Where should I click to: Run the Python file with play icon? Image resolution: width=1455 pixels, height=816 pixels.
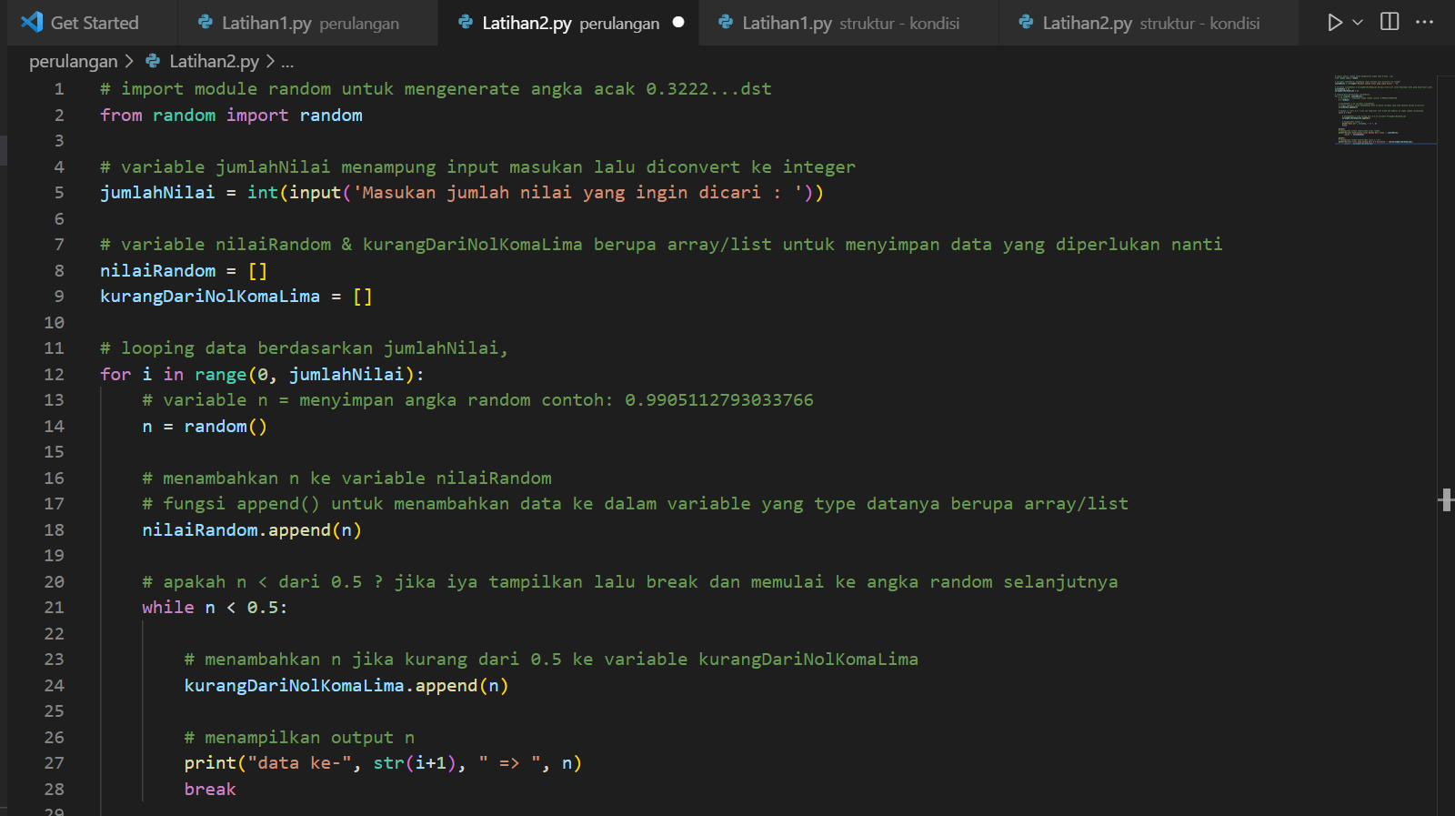point(1334,23)
